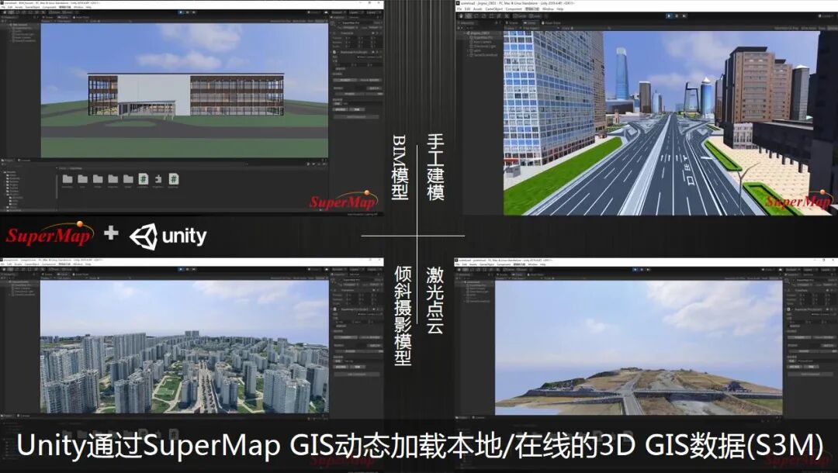Open GameObject menu in BIM模型 Unity window
This screenshot has height=473, width=838.
tap(33, 7)
